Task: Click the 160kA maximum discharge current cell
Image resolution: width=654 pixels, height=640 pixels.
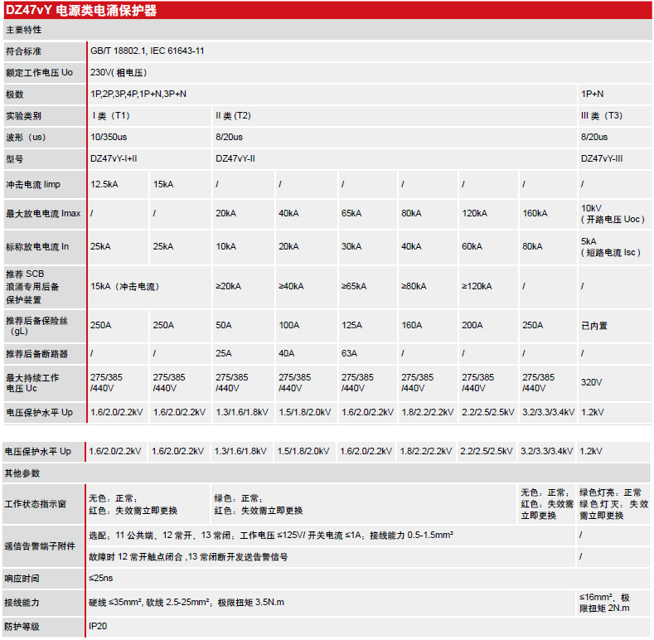Action: 535,214
